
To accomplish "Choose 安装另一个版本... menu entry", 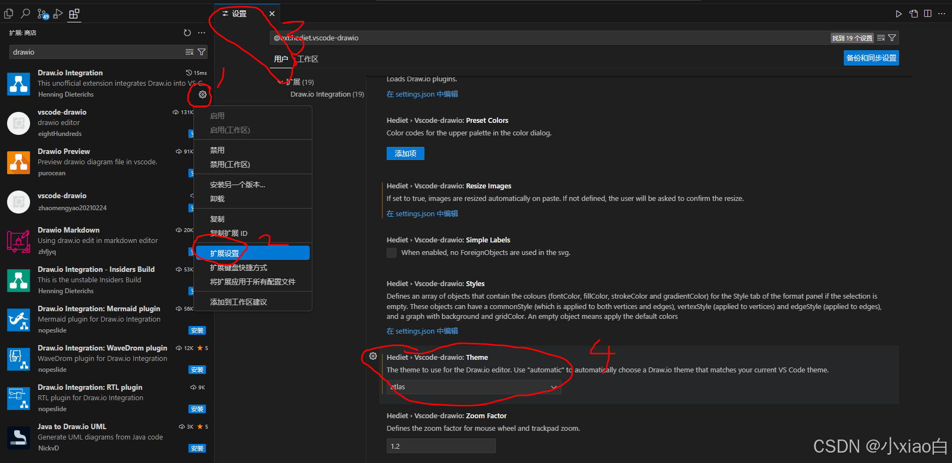I will pos(253,185).
